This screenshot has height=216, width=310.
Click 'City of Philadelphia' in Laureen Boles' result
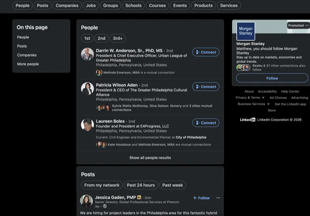tap(191, 137)
